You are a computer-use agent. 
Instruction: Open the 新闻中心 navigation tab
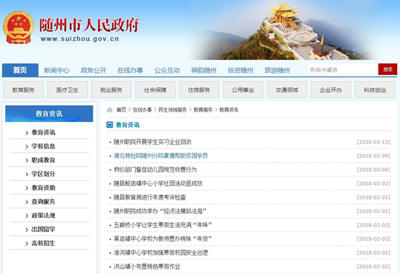click(57, 70)
